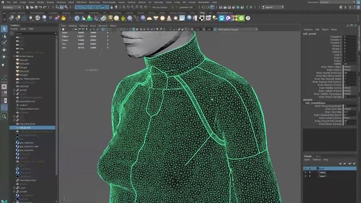Open the Channels menu in Channel Box
361x203 pixels.
(308, 29)
